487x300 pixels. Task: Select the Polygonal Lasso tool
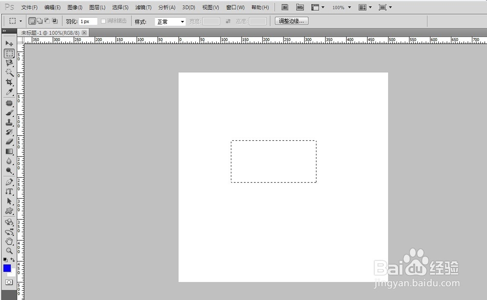point(9,63)
